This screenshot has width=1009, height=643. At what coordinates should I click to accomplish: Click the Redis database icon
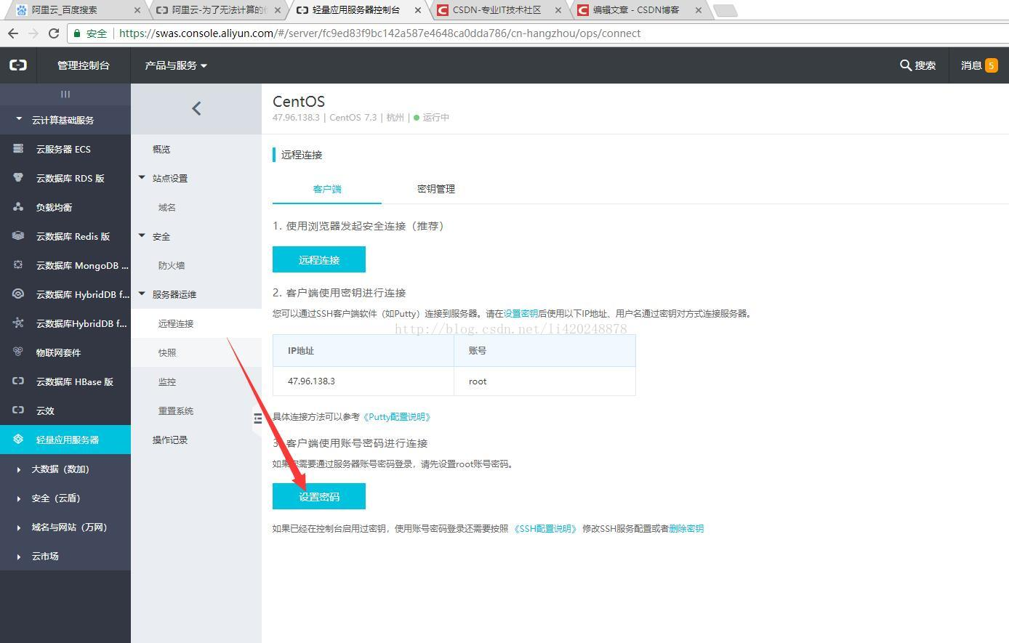click(x=18, y=236)
